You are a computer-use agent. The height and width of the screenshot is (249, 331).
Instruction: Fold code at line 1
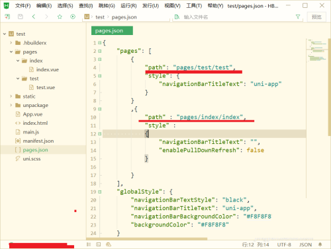pos(100,43)
